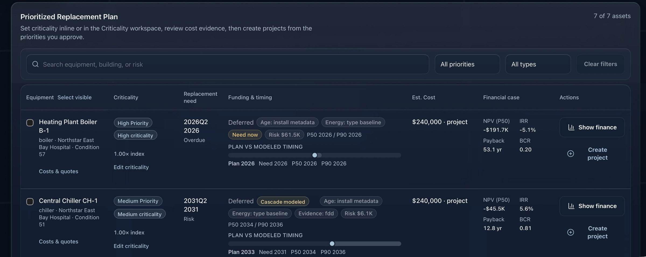Click the High criticality badge
The height and width of the screenshot is (257, 646).
click(x=135, y=135)
